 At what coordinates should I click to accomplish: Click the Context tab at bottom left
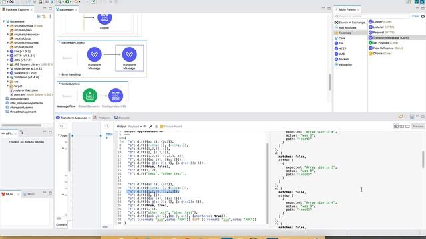coord(61,224)
